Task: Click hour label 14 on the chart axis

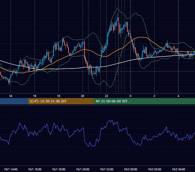Action: [x=11, y=96]
